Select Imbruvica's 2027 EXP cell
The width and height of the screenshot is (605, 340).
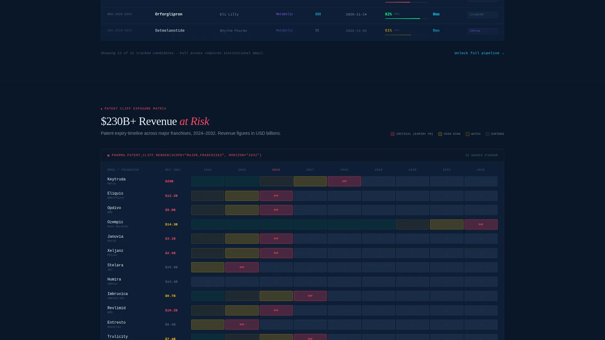[x=310, y=296]
